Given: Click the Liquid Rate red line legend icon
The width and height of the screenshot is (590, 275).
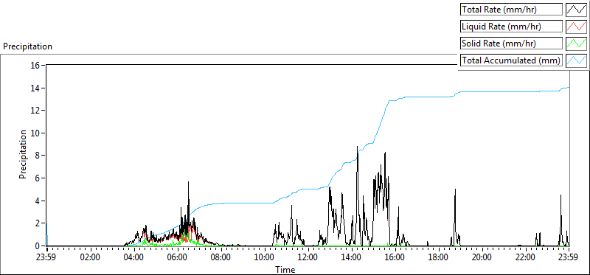Looking at the screenshot, I should 576,27.
